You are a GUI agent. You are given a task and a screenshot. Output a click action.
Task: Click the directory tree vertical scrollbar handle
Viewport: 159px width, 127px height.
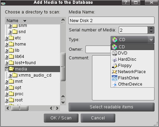click(63, 67)
